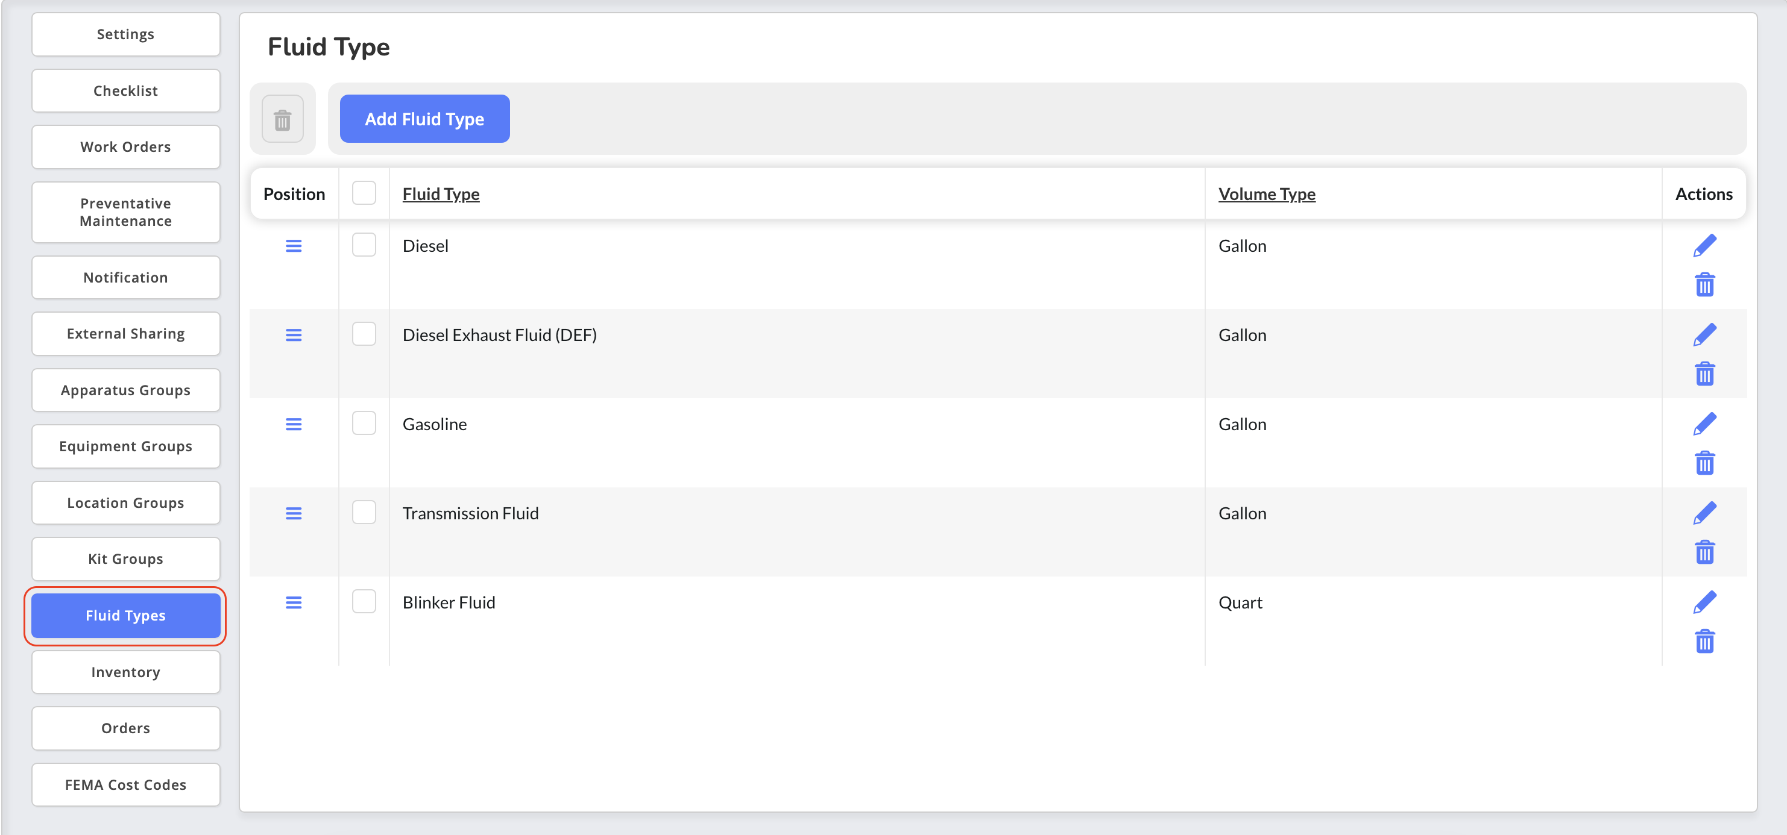Open Kit Groups in sidebar

125,559
